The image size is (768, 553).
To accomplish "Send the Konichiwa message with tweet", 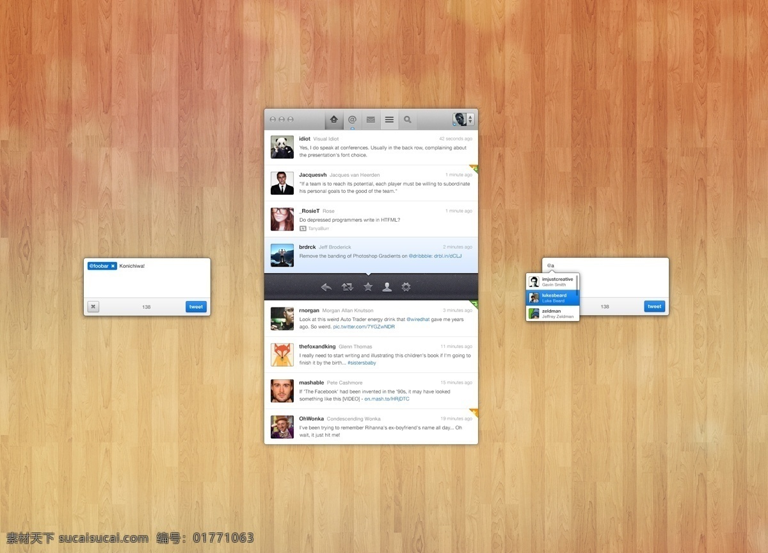I will [196, 307].
